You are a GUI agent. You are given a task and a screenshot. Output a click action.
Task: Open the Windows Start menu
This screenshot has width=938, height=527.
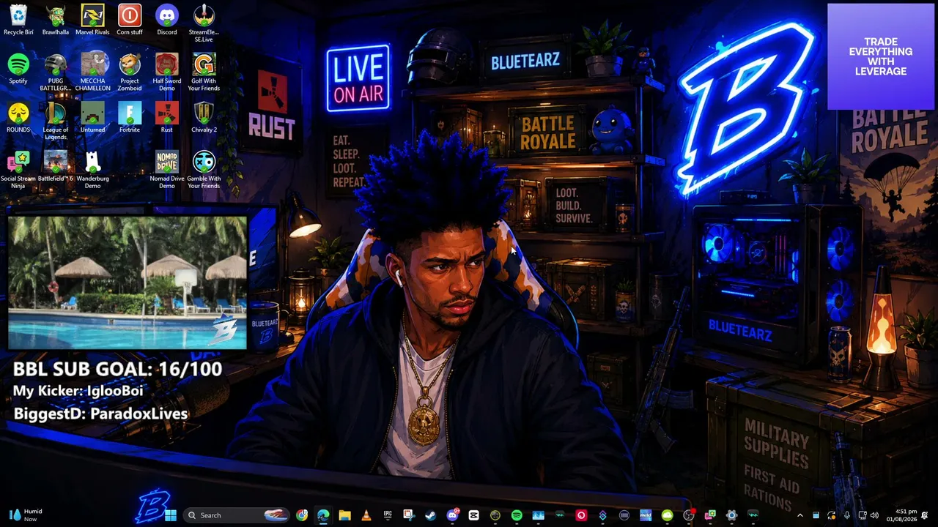(171, 515)
